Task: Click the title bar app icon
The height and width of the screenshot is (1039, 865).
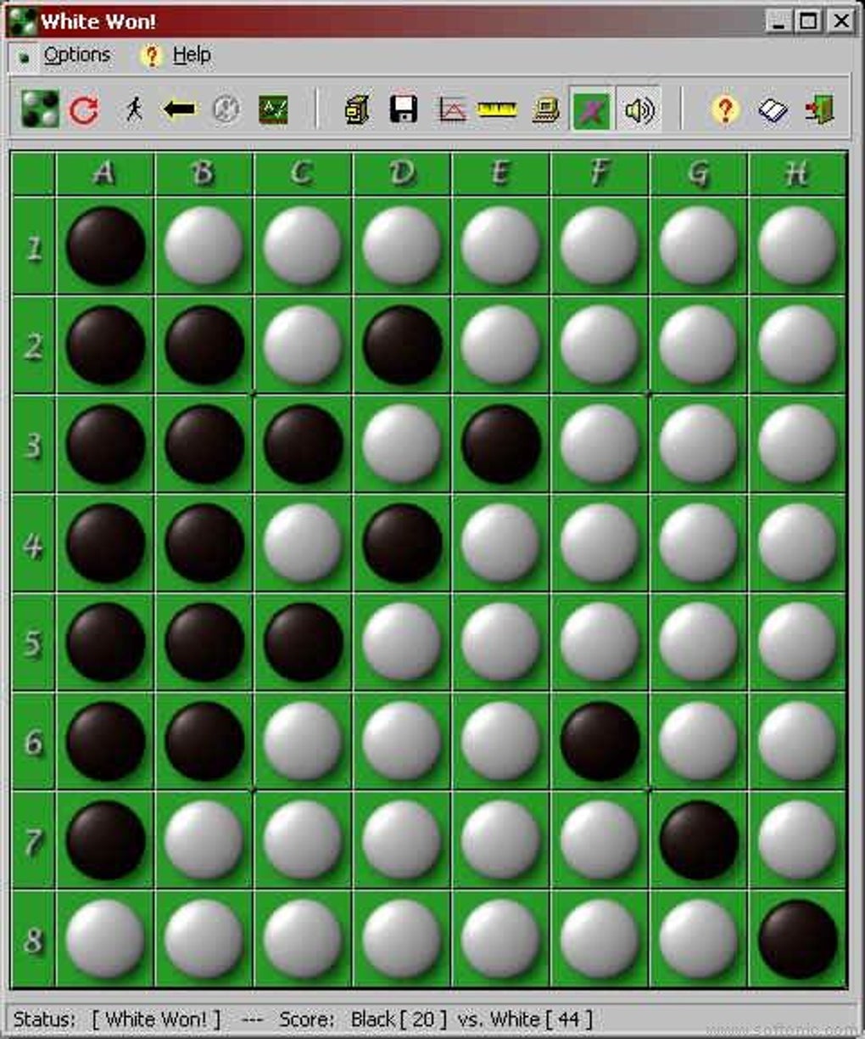Action: [21, 20]
